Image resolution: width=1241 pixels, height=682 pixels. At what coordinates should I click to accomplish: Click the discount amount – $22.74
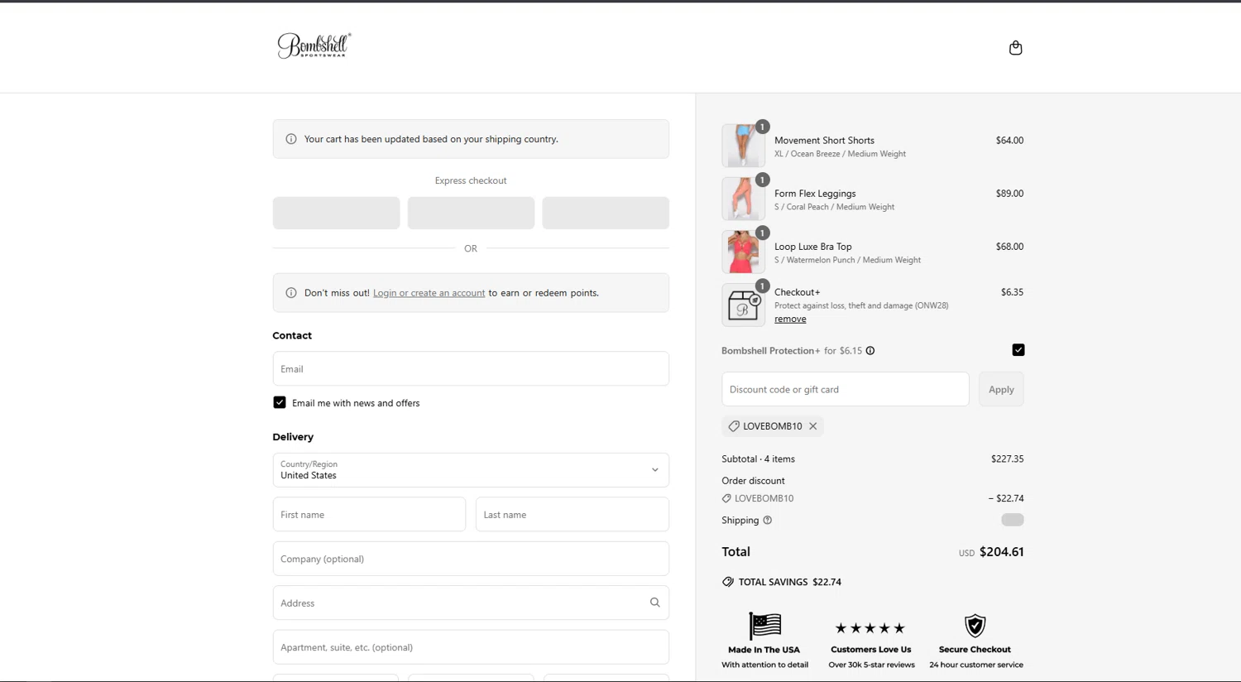pyautogui.click(x=1006, y=498)
